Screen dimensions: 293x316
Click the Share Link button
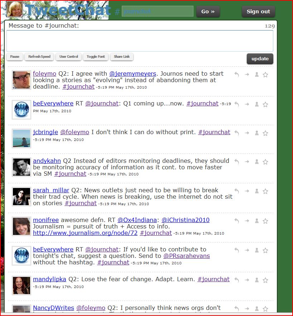[121, 57]
